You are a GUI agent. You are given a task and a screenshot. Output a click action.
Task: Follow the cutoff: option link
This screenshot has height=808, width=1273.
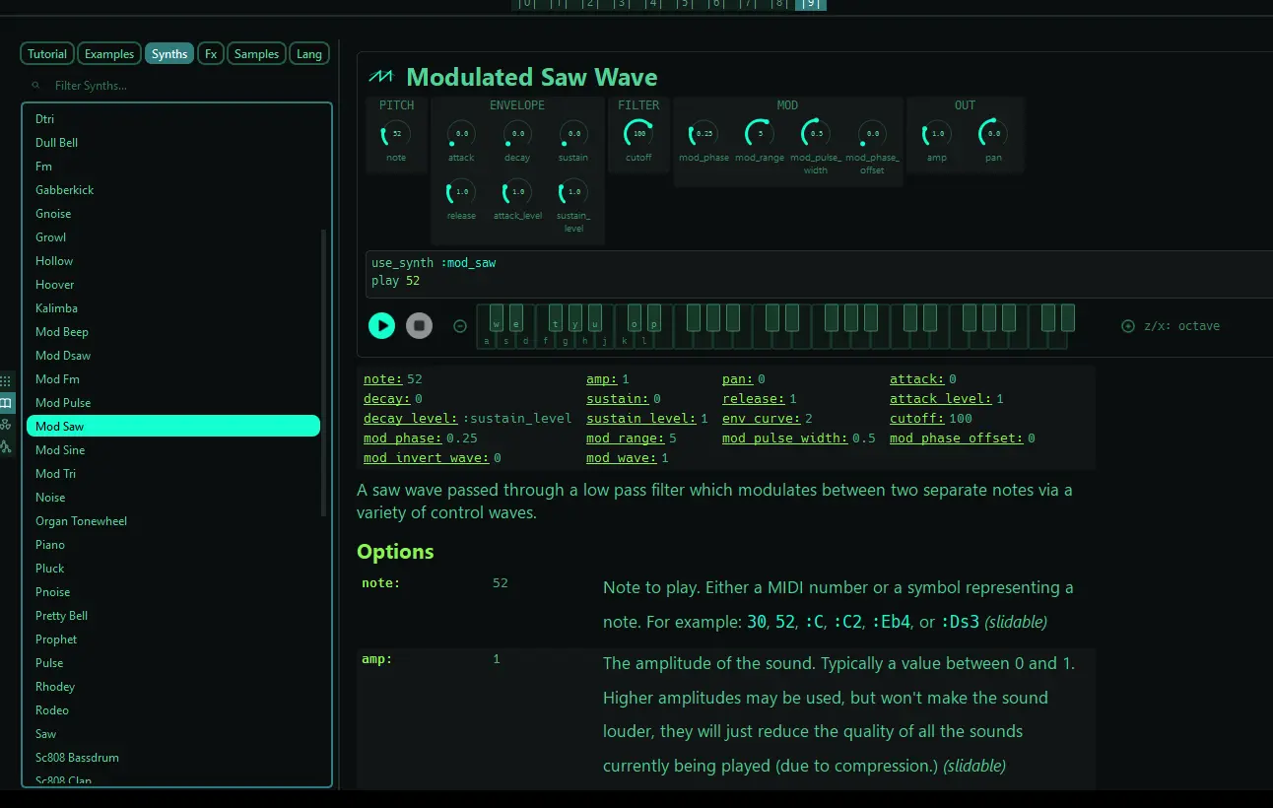pyautogui.click(x=917, y=419)
